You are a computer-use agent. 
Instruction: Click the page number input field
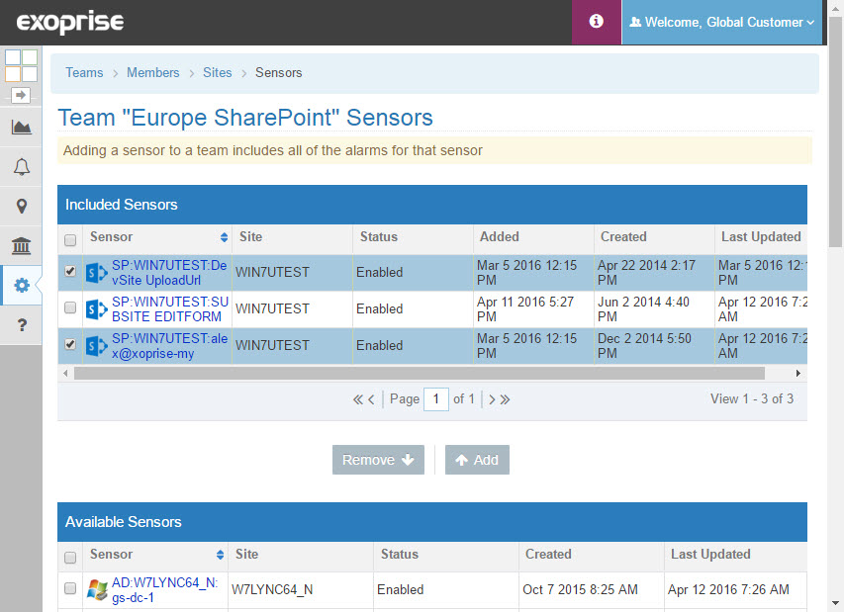(x=436, y=399)
